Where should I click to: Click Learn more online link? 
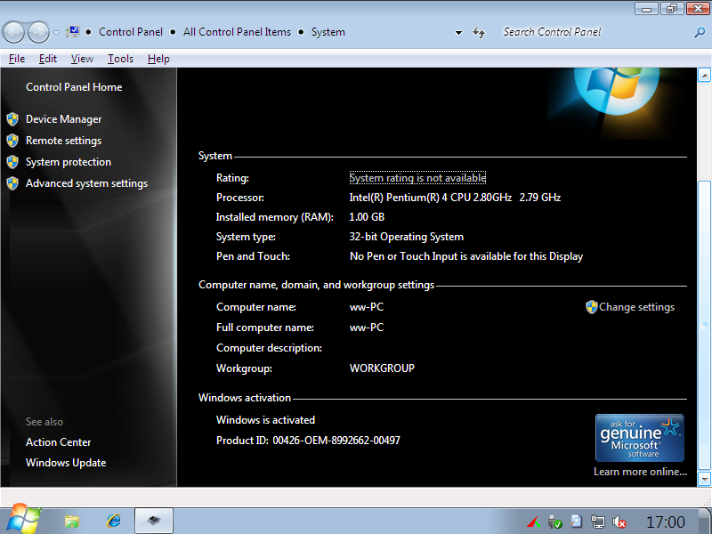[x=640, y=472]
